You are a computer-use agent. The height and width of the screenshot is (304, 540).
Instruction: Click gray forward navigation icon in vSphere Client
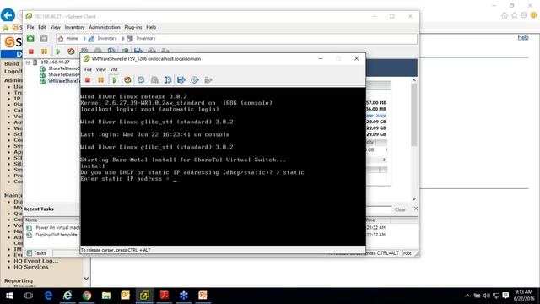click(x=44, y=39)
